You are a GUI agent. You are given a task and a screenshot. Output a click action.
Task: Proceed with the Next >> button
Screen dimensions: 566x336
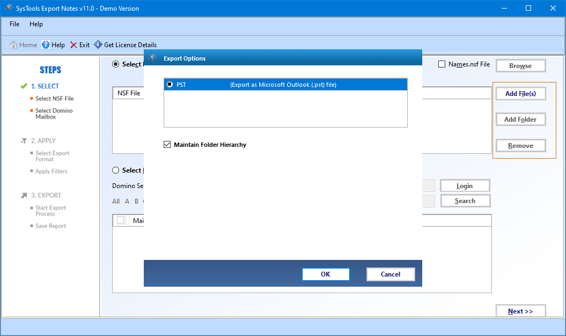click(520, 311)
